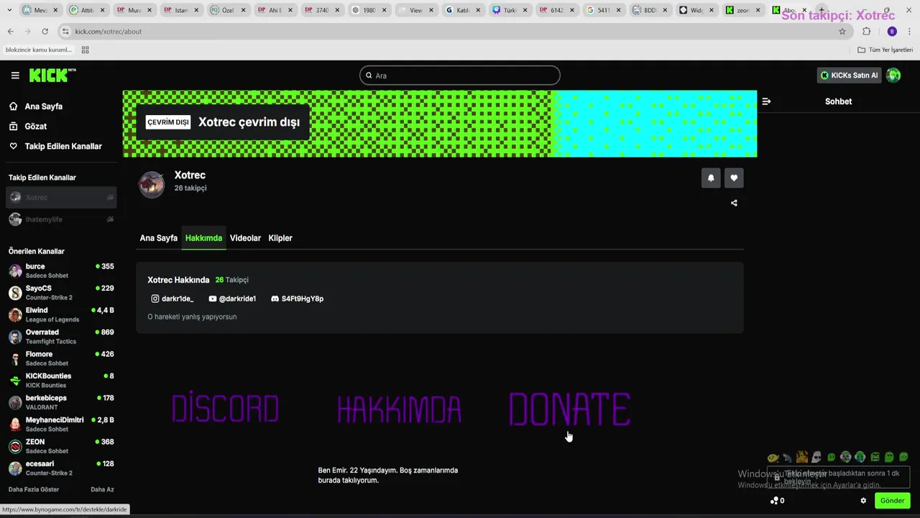920x518 pixels.
Task: Open recommended channel Overrated
Action: (61, 337)
